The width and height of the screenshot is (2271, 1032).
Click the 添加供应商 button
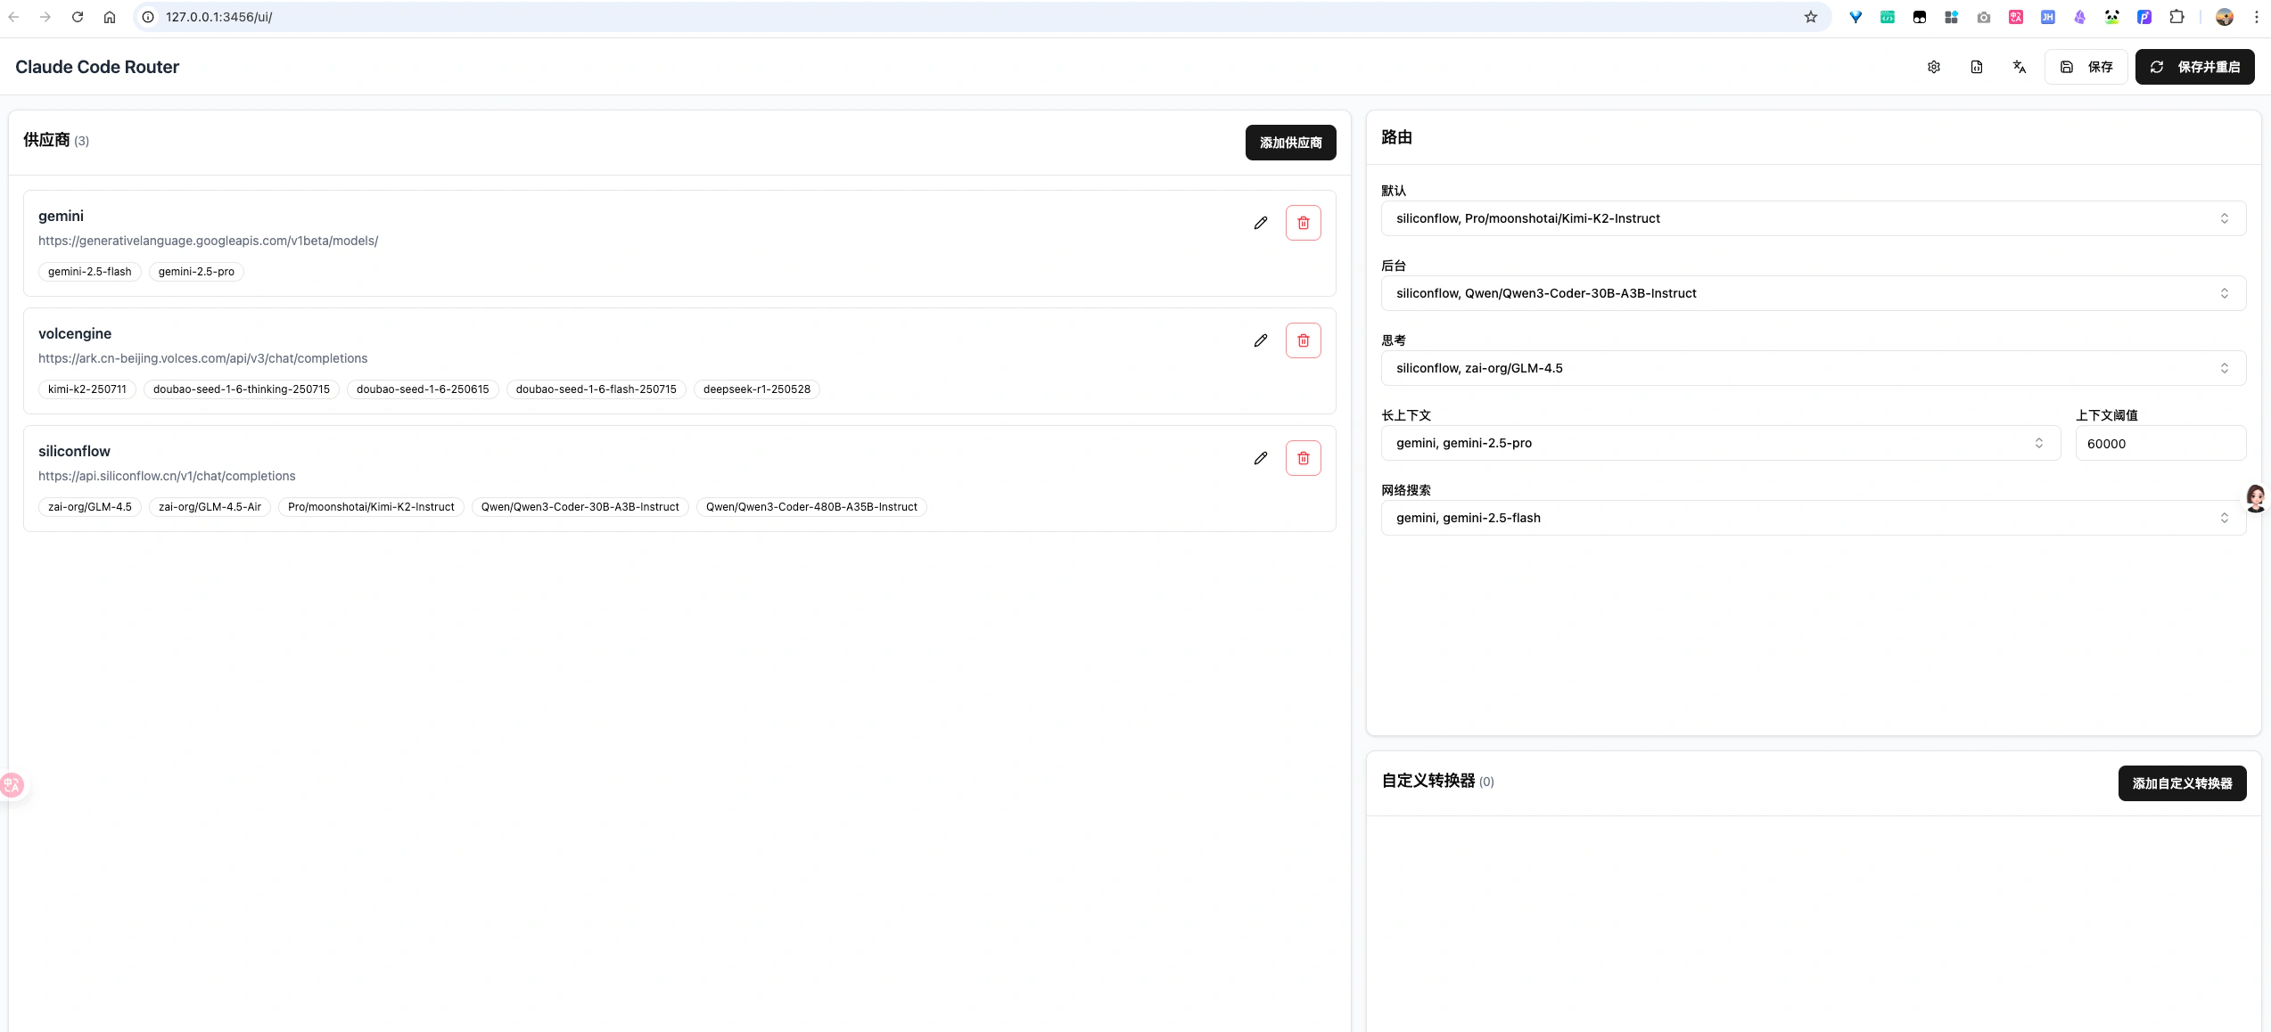pyautogui.click(x=1290, y=143)
